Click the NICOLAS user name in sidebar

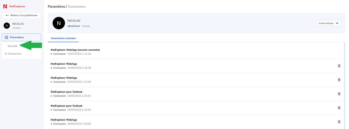[x=18, y=24]
